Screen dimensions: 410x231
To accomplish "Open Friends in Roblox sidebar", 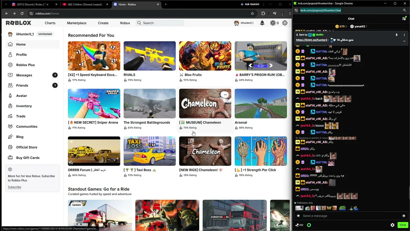I will coord(32,85).
